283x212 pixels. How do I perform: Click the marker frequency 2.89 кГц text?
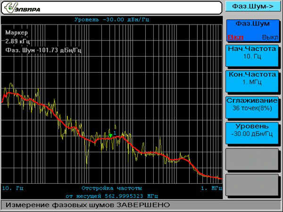click(17, 41)
